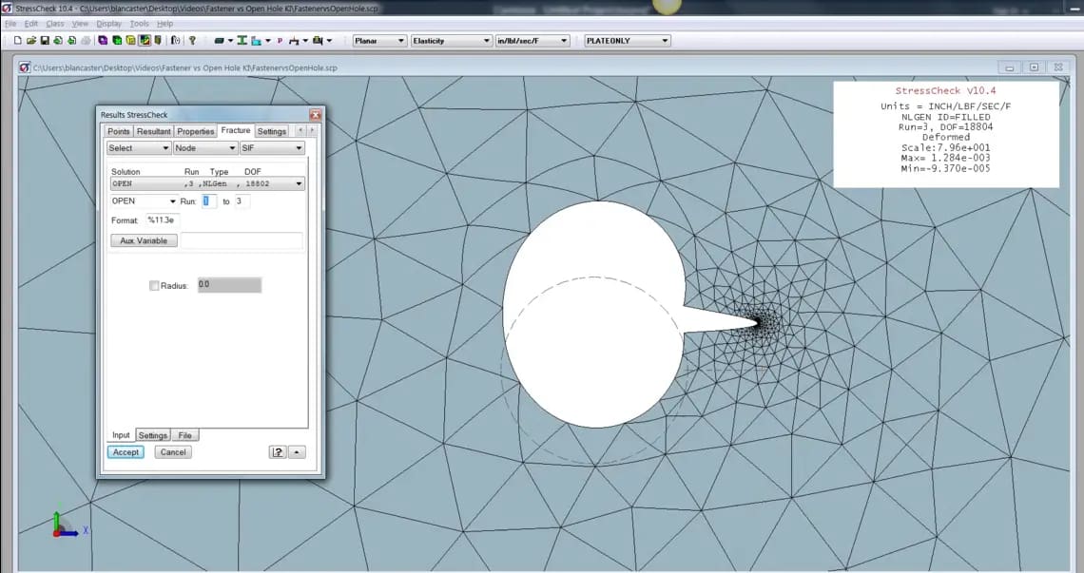1084x573 pixels.
Task: Click the Open file toolbar icon
Action: click(x=31, y=40)
